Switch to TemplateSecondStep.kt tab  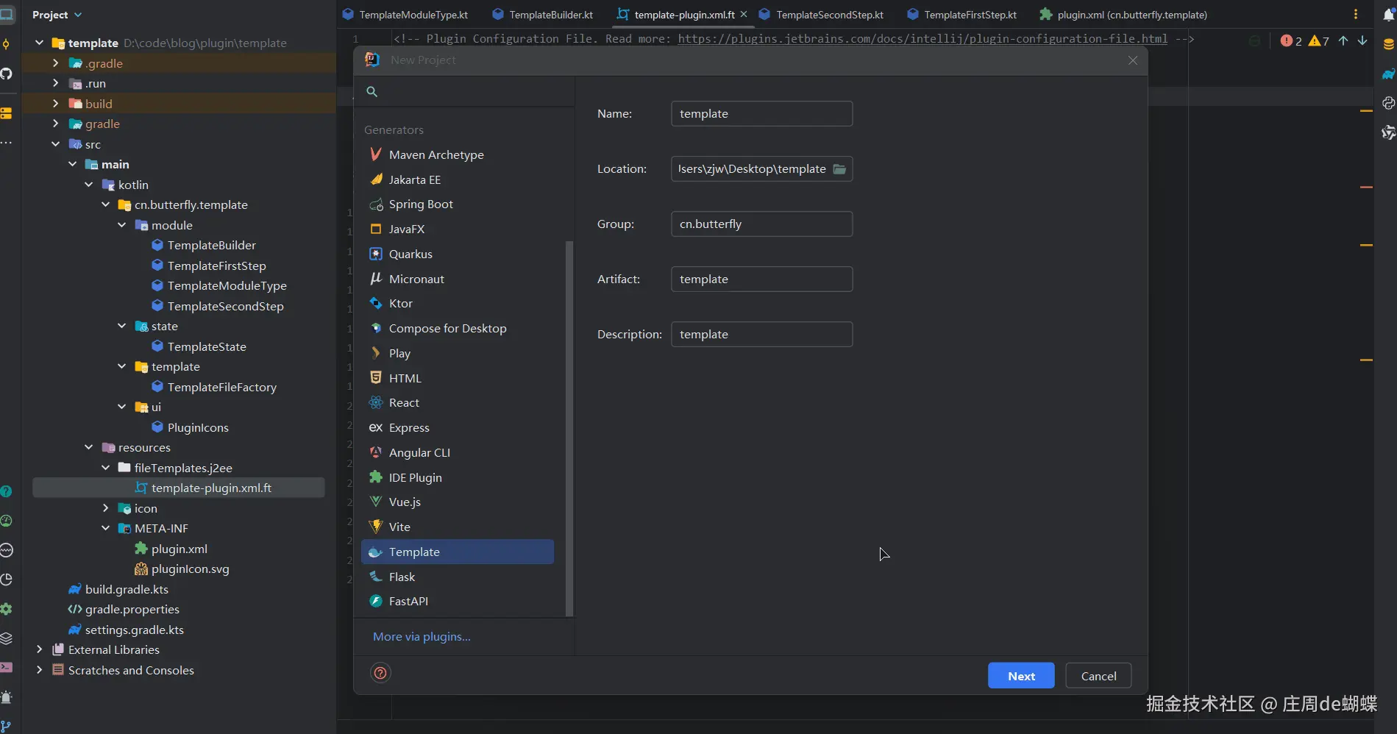click(x=822, y=15)
